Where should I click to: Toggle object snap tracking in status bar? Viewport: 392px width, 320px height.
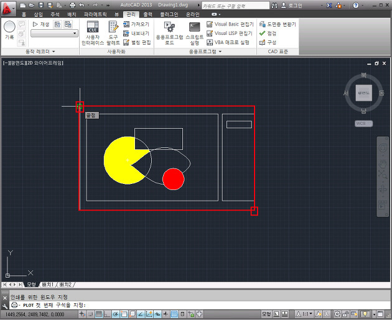[x=141, y=314]
